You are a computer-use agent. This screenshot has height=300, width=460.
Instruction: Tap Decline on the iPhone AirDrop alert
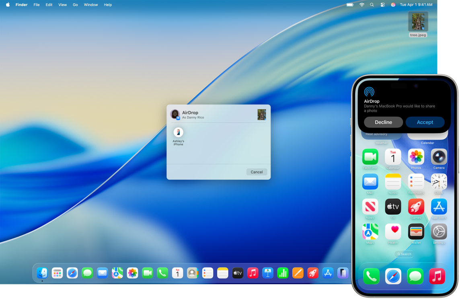coord(383,122)
